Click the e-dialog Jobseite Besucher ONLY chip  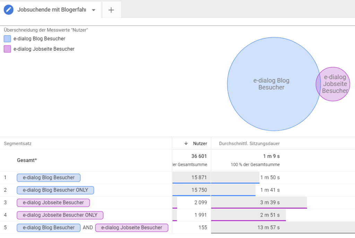click(60, 215)
